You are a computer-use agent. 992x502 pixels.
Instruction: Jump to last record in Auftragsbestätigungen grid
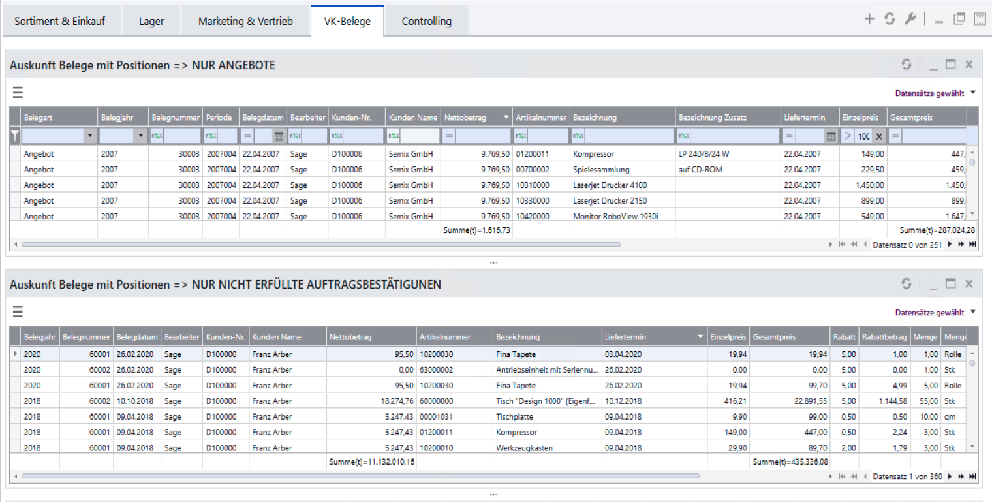972,477
